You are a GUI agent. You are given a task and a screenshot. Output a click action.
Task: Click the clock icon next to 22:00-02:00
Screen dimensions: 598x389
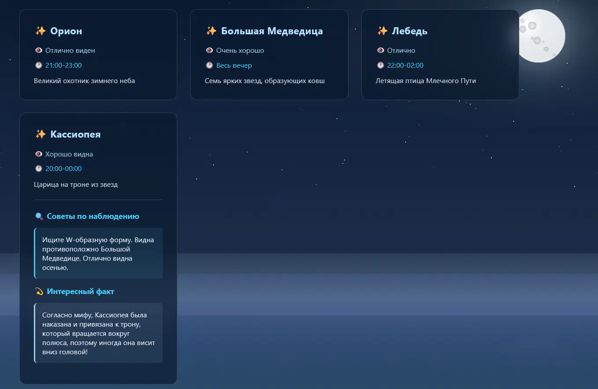(381, 65)
